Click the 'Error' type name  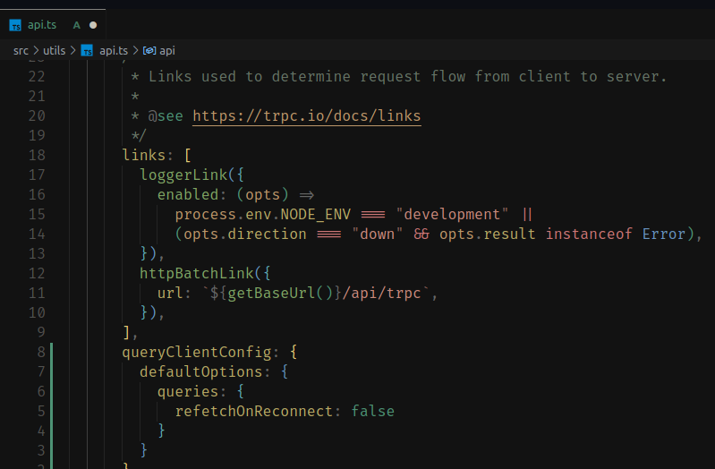point(663,234)
